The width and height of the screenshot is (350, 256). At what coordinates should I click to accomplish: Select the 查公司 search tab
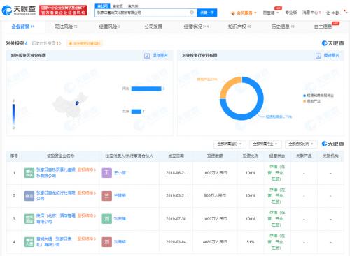click(103, 6)
